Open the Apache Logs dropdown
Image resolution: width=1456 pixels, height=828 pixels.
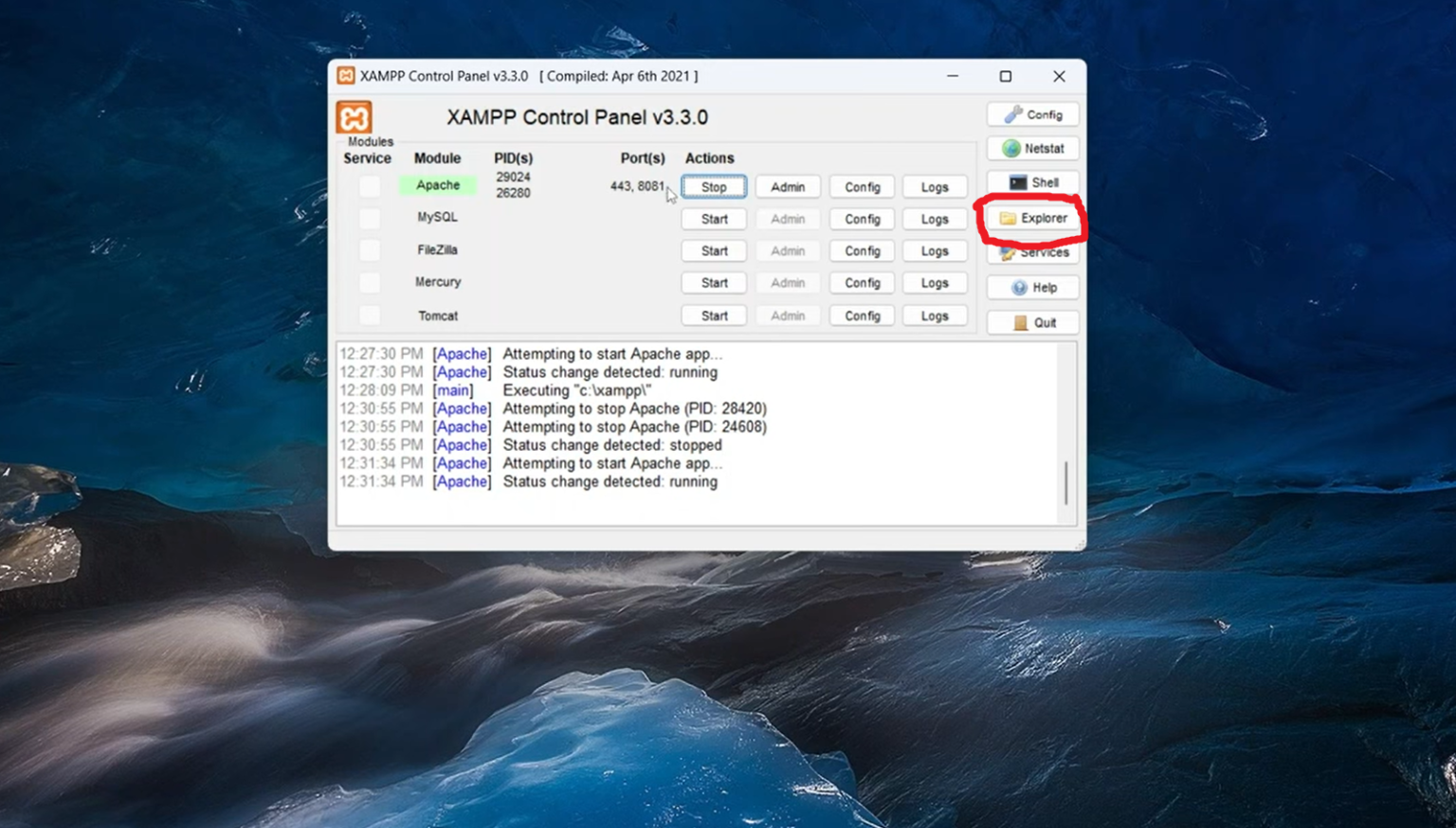click(934, 188)
